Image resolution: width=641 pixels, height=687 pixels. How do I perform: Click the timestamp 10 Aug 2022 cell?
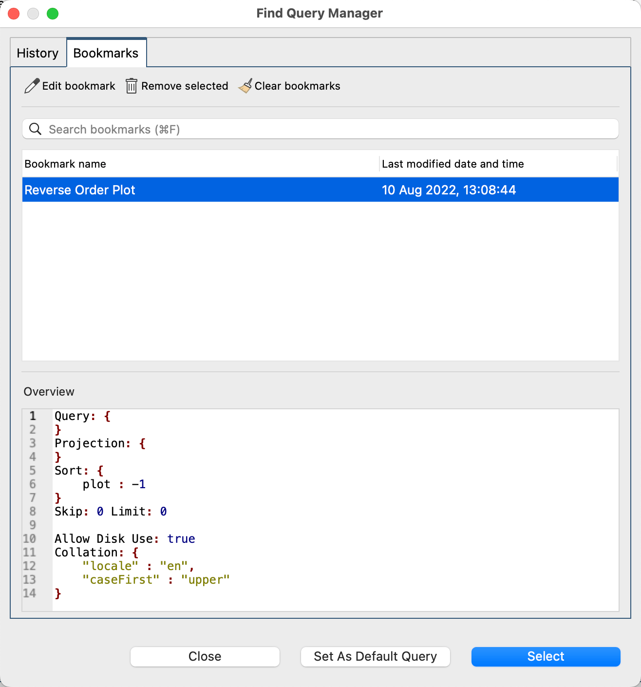[x=449, y=190]
